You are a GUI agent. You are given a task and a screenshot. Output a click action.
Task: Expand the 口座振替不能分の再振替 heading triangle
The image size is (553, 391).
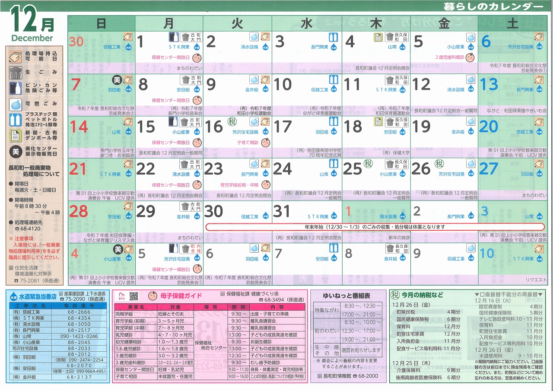[477, 295]
